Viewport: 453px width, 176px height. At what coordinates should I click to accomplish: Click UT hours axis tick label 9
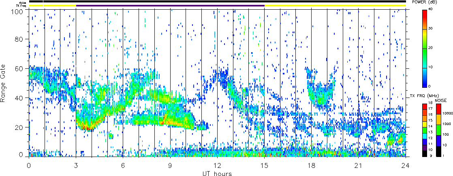point(170,165)
